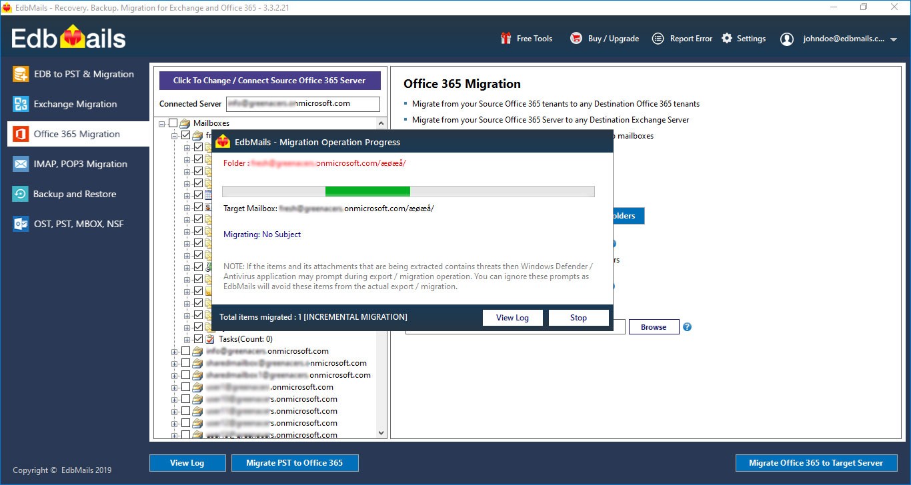The image size is (911, 485).
Task: Click View Log in the progress dialog
Action: point(512,318)
